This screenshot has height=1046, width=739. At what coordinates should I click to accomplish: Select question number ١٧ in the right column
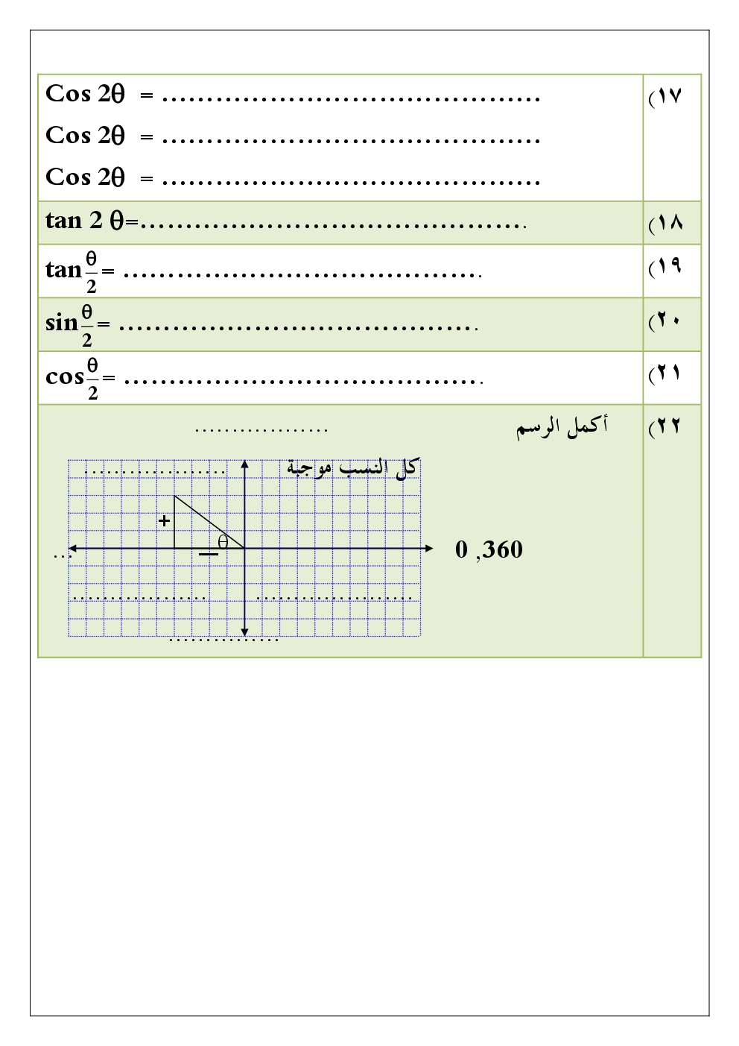pyautogui.click(x=665, y=96)
